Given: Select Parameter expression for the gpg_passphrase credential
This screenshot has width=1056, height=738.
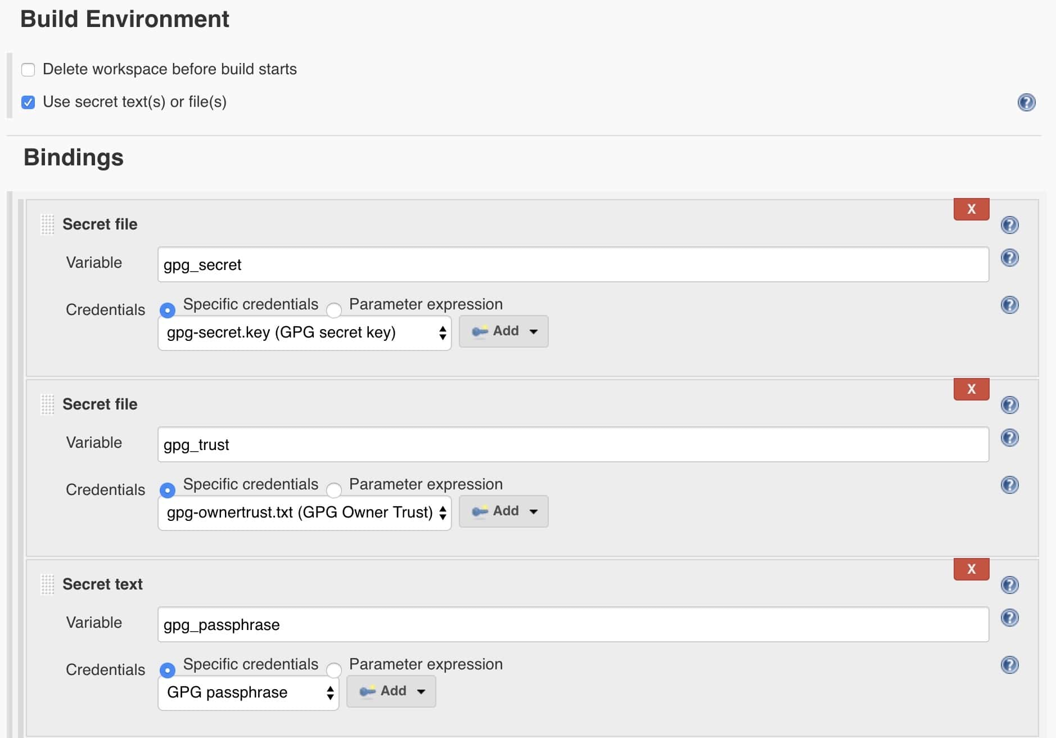Looking at the screenshot, I should click(x=335, y=670).
